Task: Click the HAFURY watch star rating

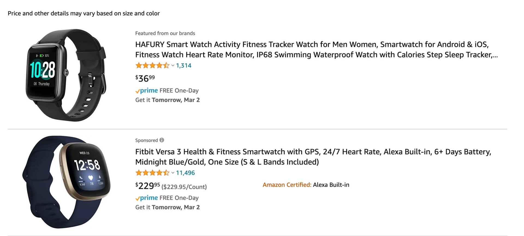Action: pos(152,65)
